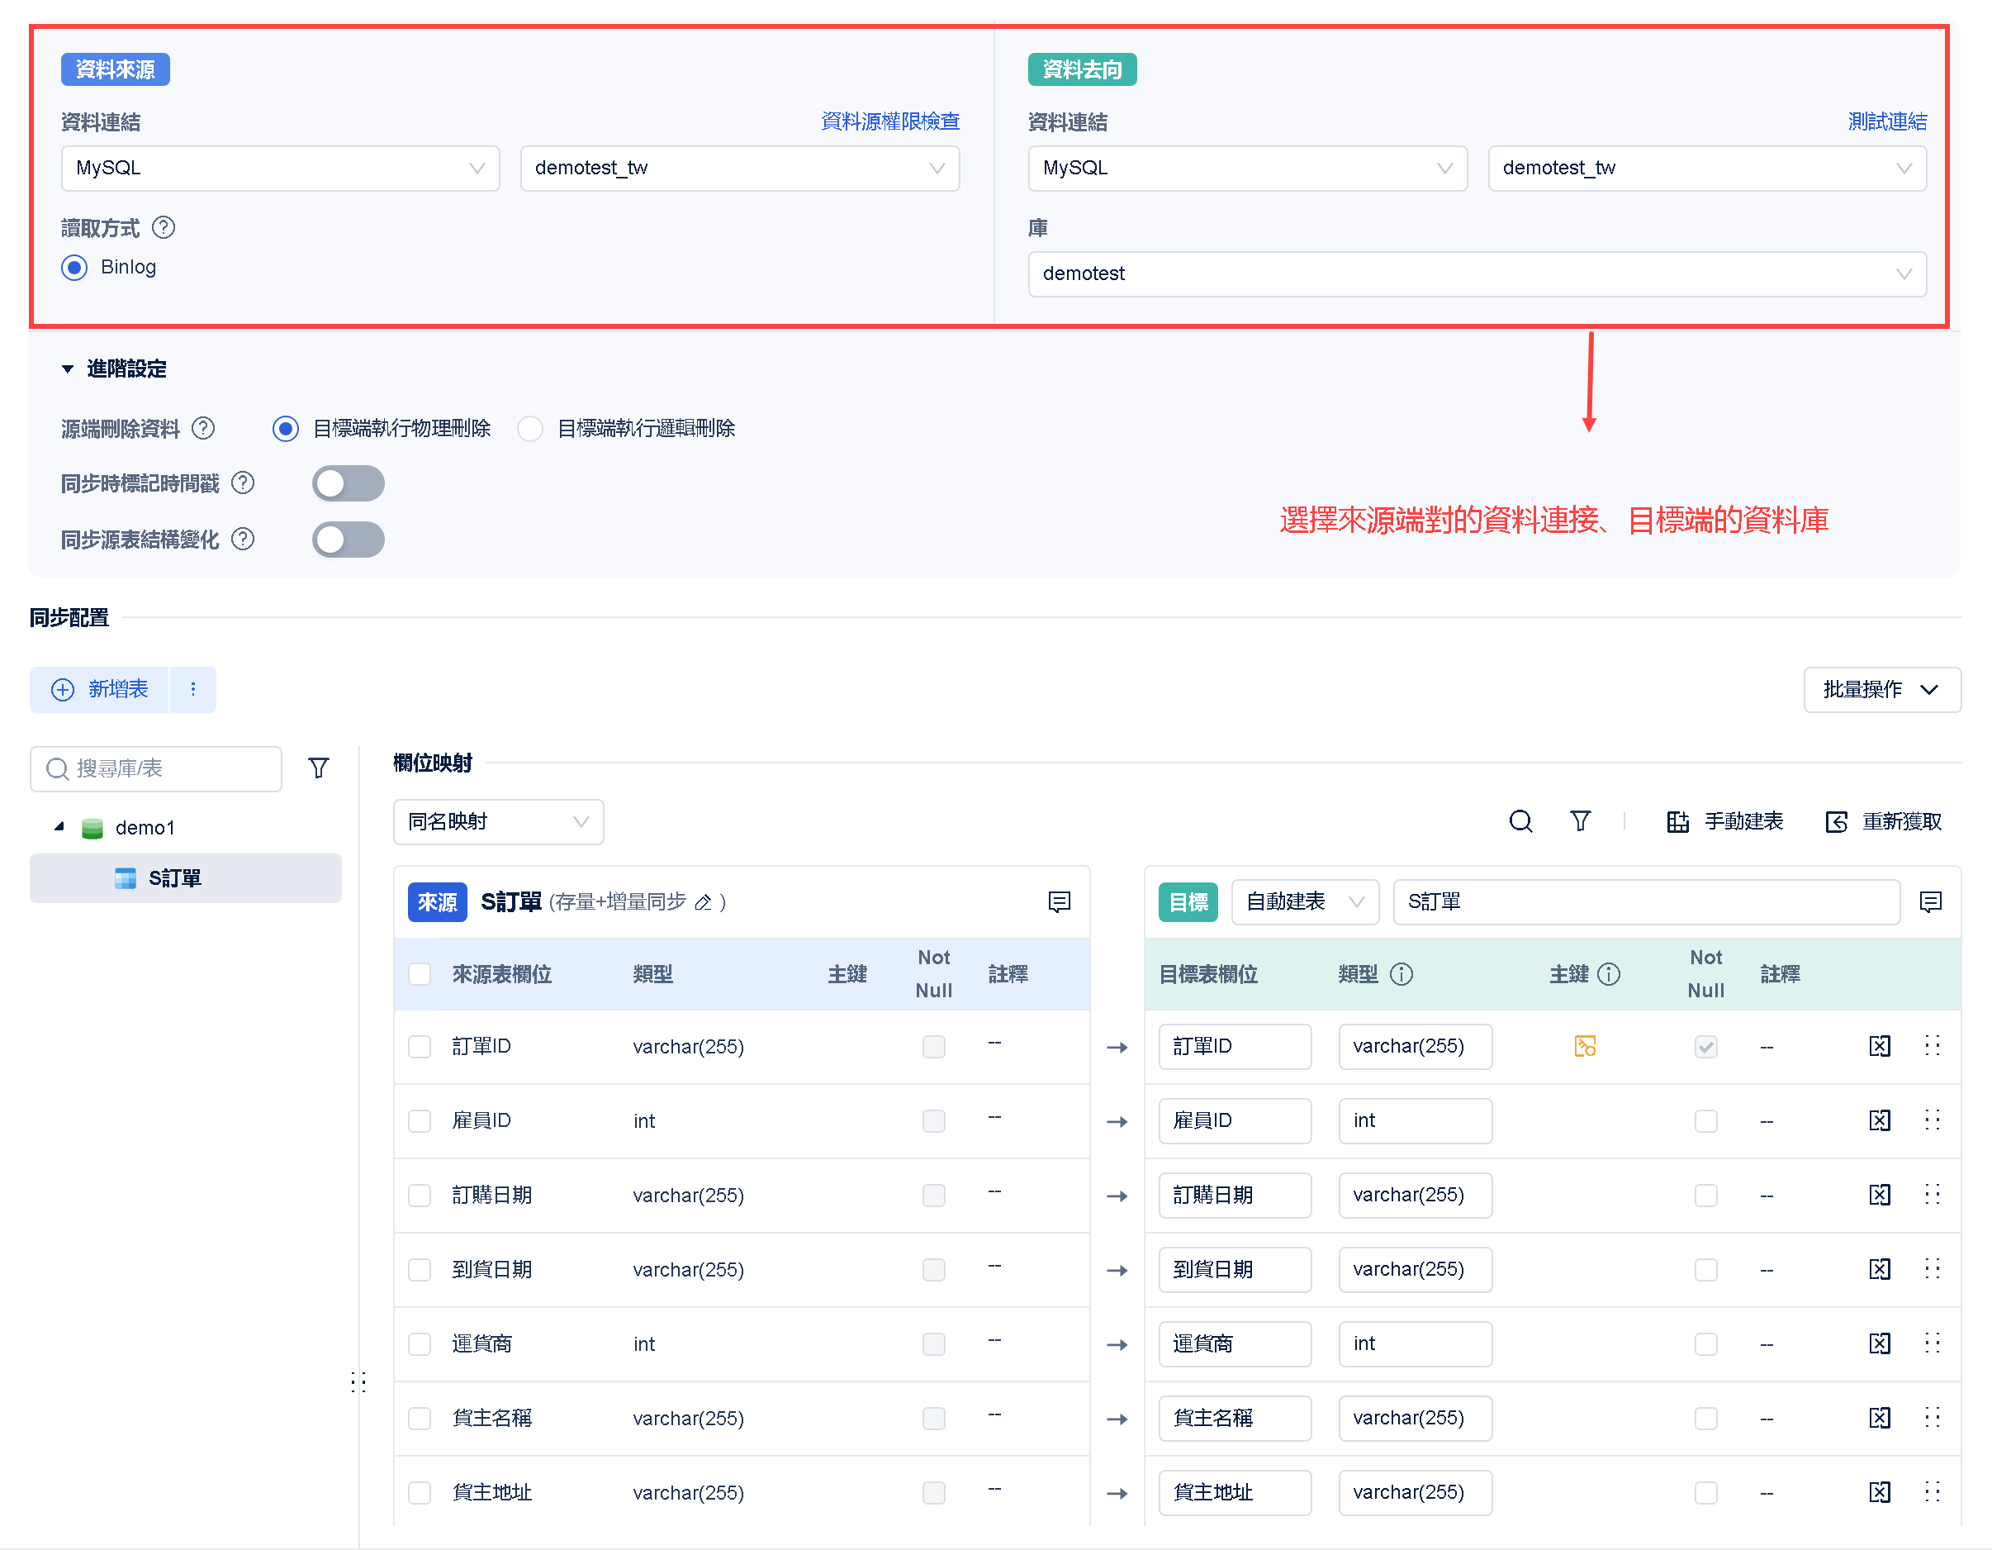Image resolution: width=1992 pixels, height=1550 pixels.
Task: Open the 同名映射 mapping dropdown
Action: [x=498, y=822]
